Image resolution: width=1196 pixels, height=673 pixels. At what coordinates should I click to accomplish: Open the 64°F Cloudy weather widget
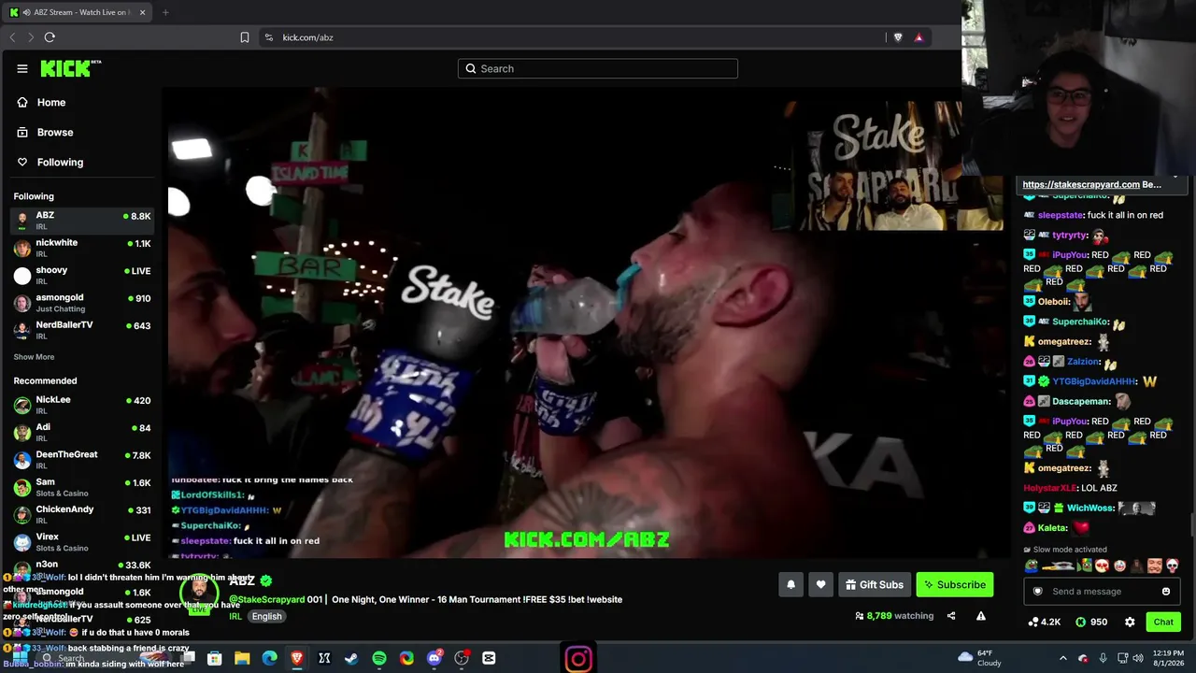click(979, 658)
